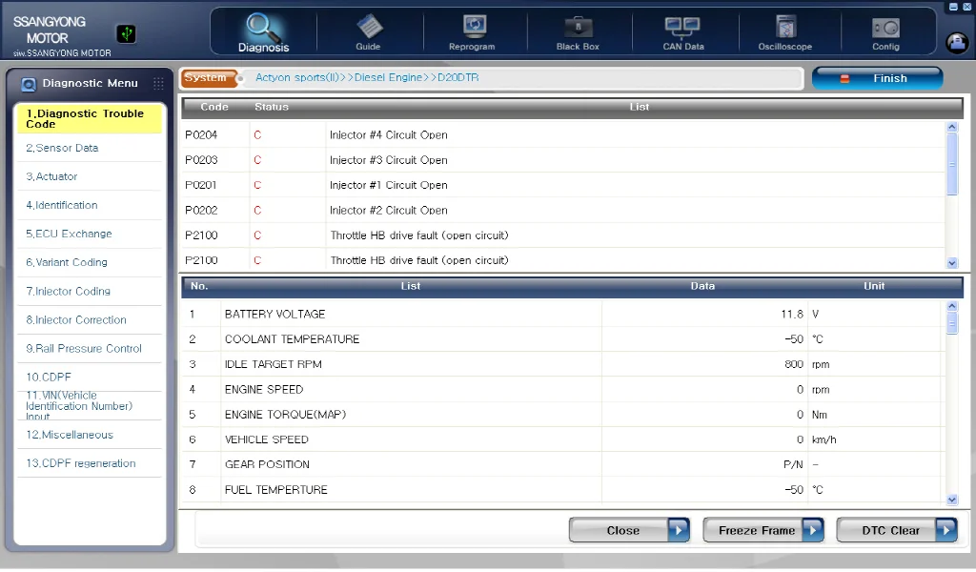Select 13.CDPF regeneration menu item
The height and width of the screenshot is (572, 976).
point(90,463)
